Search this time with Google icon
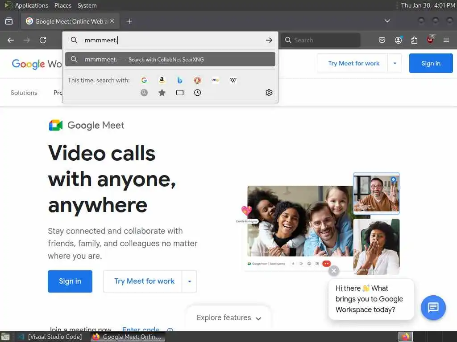Viewport: 457px width, 342px height. coord(144,80)
